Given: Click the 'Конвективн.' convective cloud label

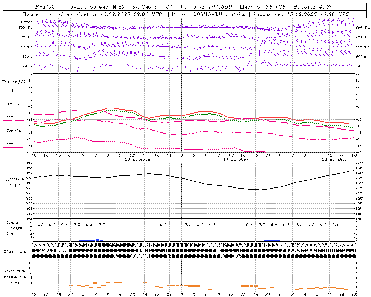Looking at the screenshot, I should click(15, 271).
